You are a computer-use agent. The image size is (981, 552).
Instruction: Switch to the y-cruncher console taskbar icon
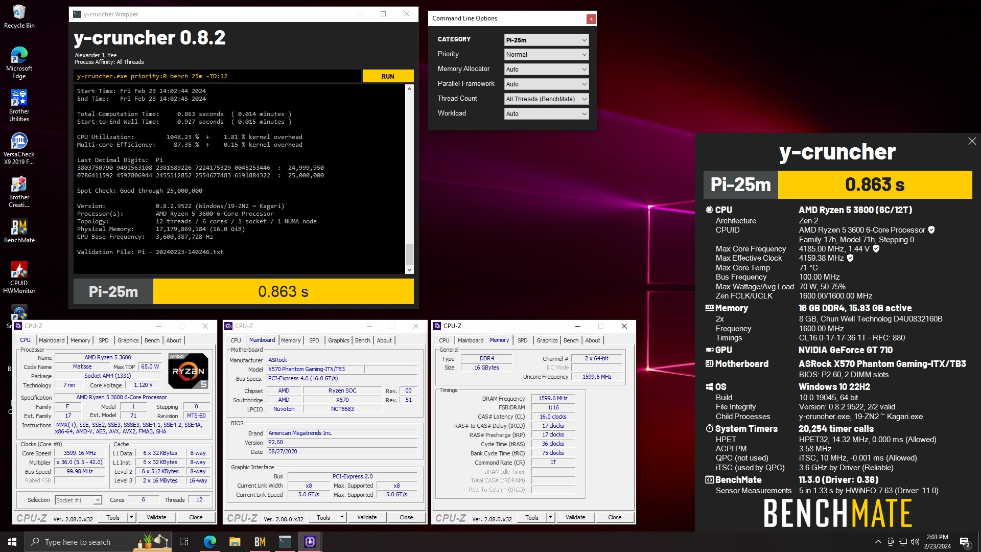click(285, 542)
